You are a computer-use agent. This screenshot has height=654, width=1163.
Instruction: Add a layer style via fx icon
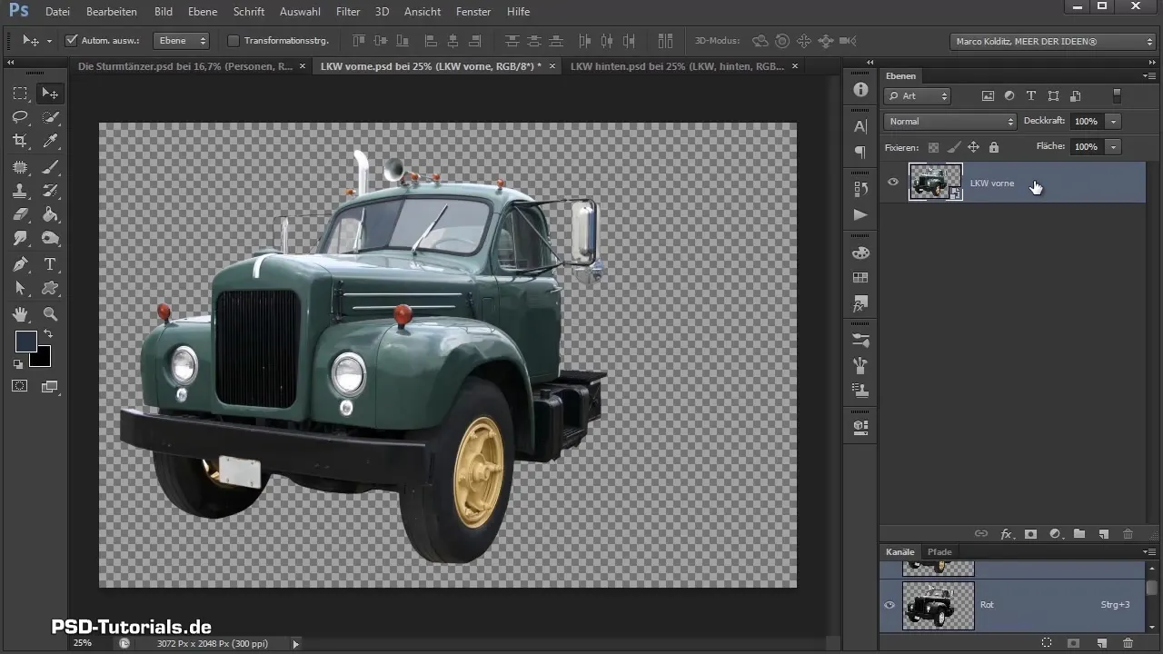(1007, 534)
